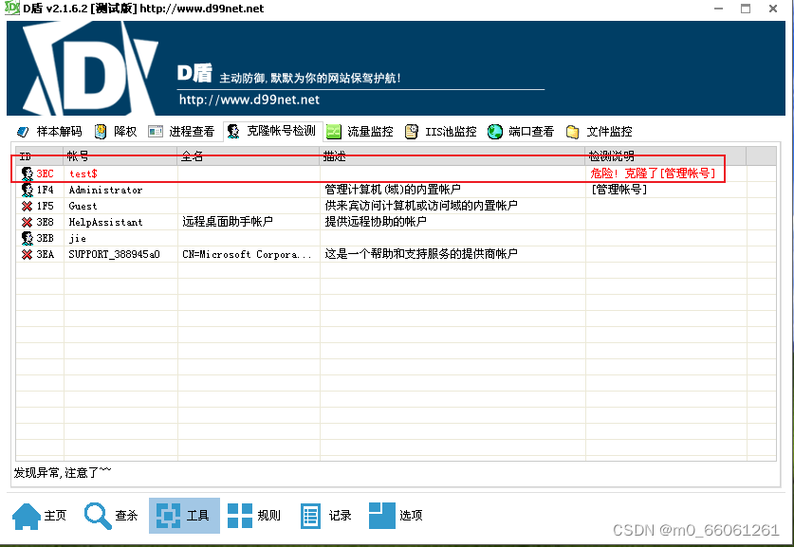Viewport: 794px width, 547px height.
Task: Sort by the 帐号 column header
Action: coord(120,156)
